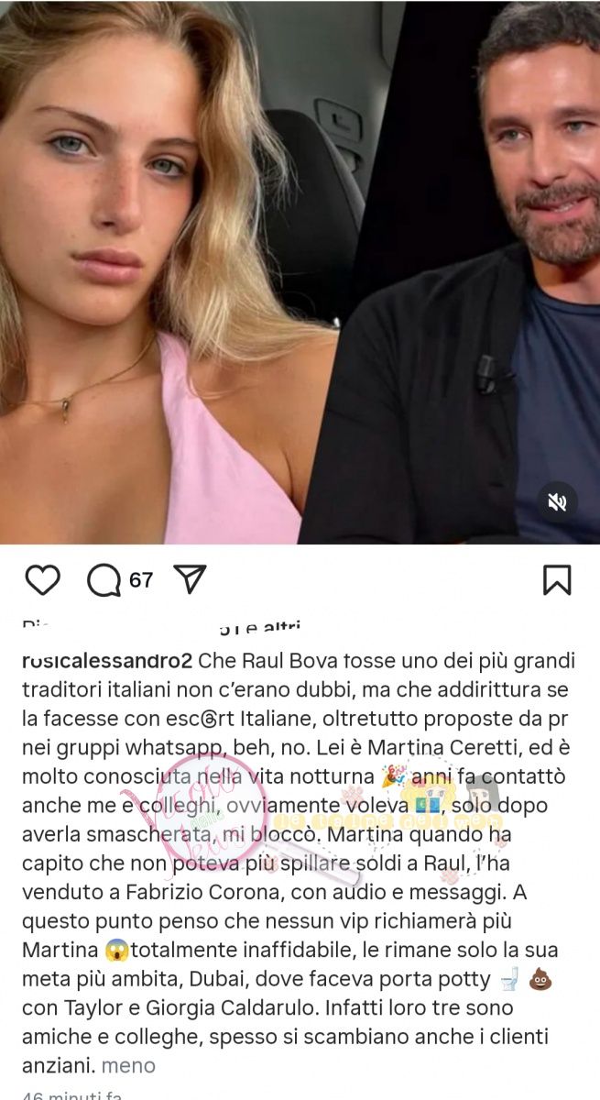Like the post with the heart icon
The width and height of the screenshot is (600, 1100).
[x=42, y=580]
